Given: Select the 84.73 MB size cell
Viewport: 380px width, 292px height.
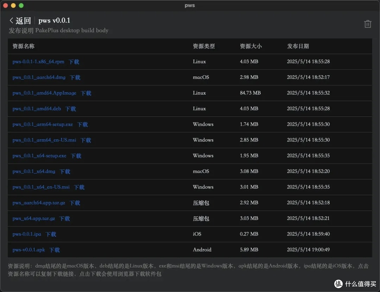Looking at the screenshot, I should [251, 93].
